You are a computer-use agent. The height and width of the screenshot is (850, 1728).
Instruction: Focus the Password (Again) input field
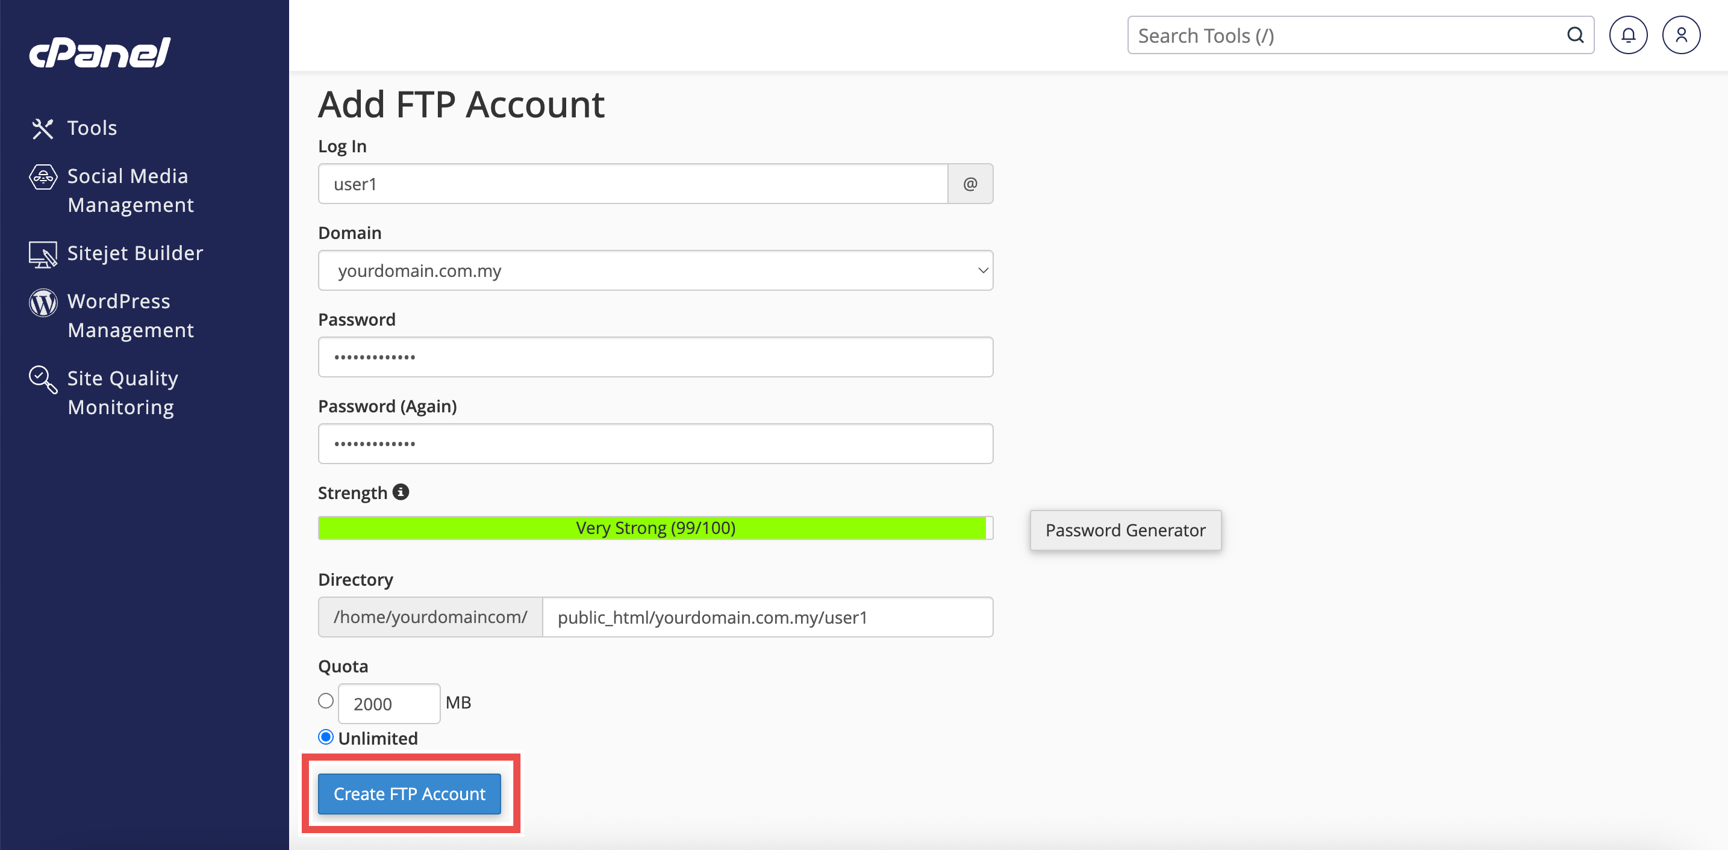[655, 444]
